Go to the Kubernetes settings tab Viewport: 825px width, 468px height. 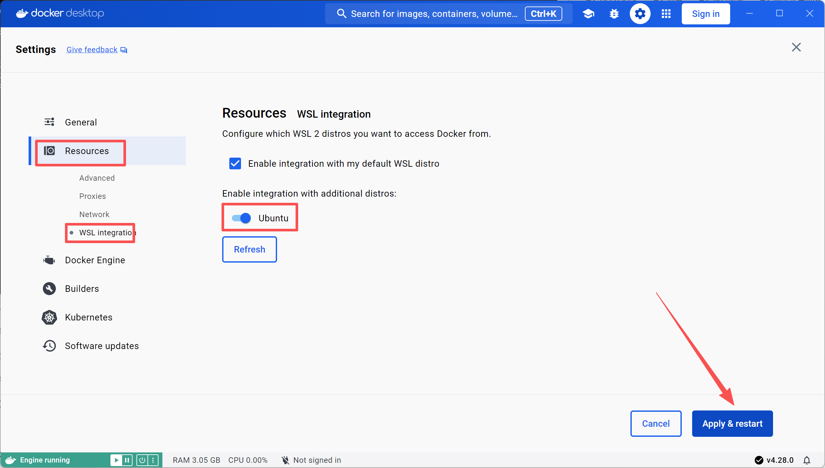click(x=88, y=317)
